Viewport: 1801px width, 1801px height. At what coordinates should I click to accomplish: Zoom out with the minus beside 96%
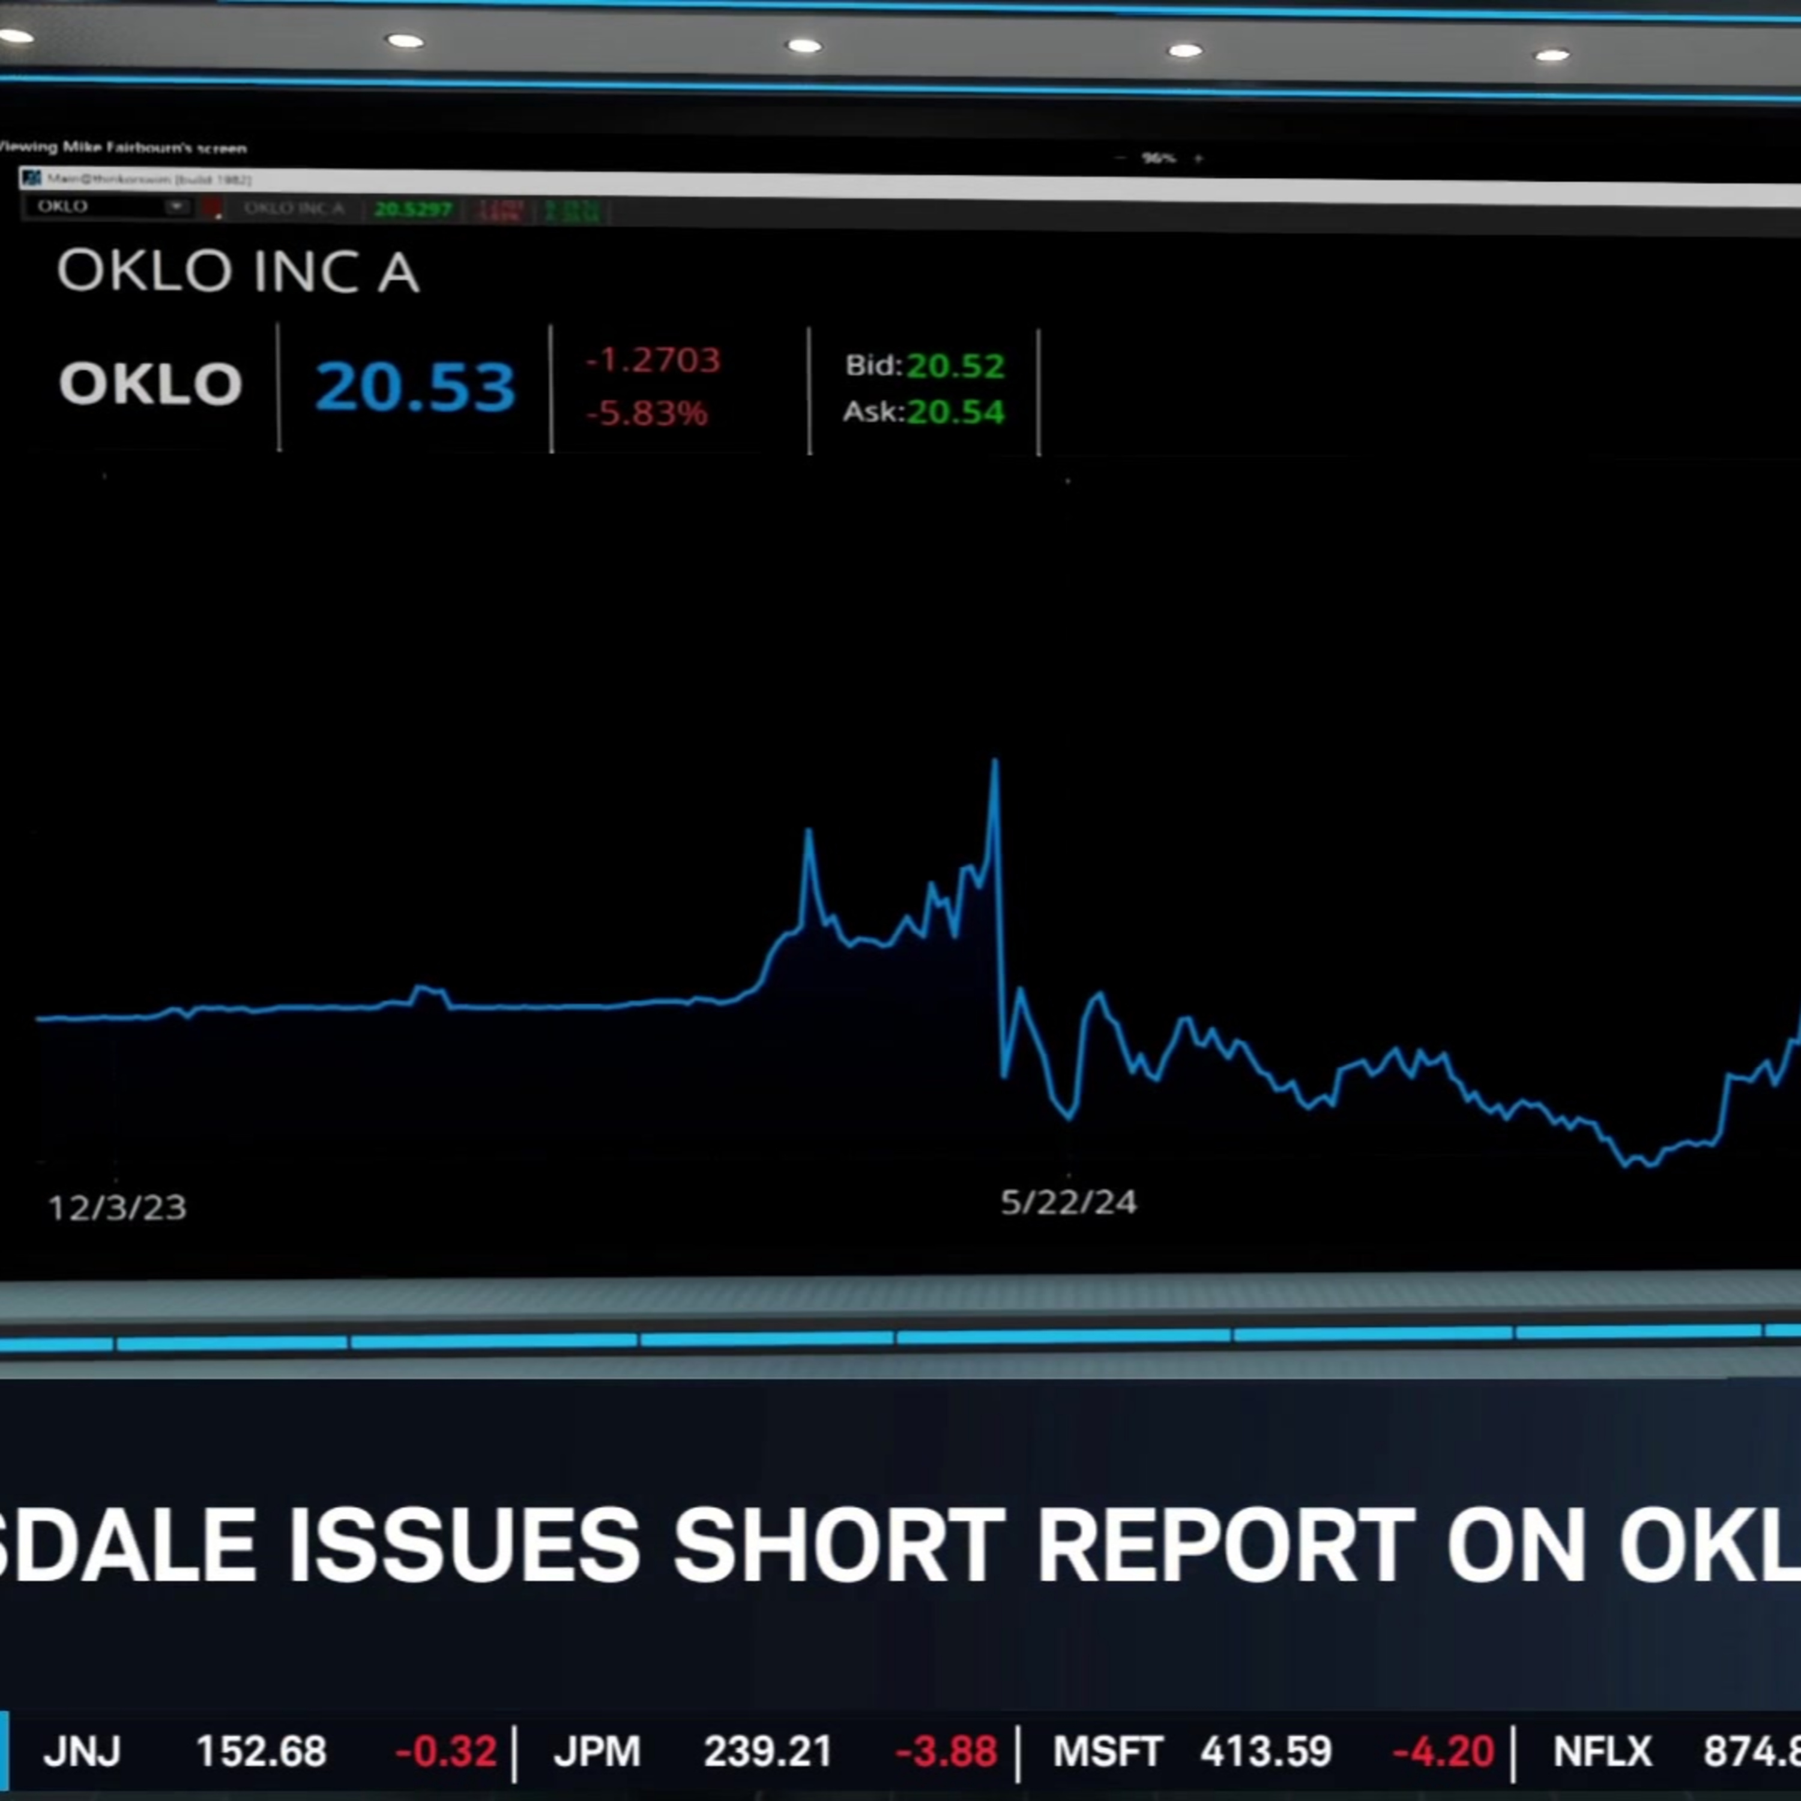pyautogui.click(x=1120, y=157)
